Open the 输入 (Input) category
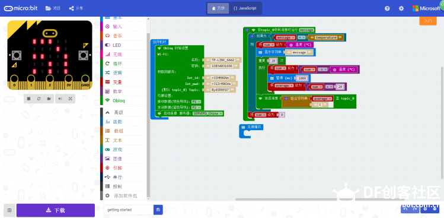This screenshot has width=444, height=218. click(123, 27)
